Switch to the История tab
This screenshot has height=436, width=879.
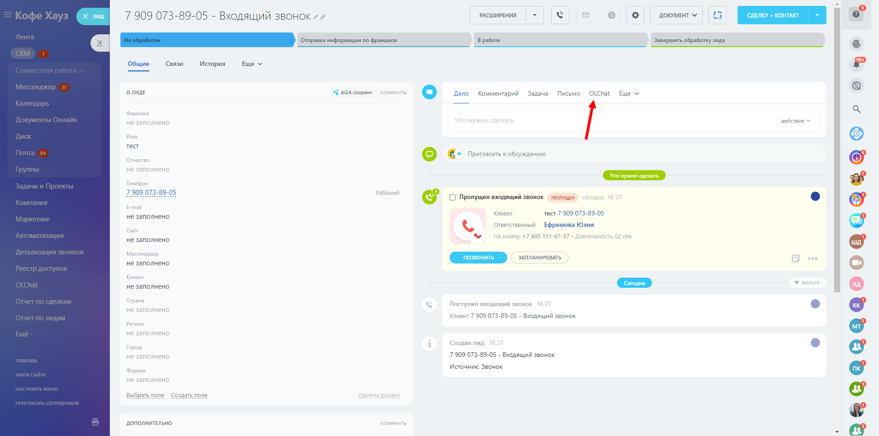[212, 64]
